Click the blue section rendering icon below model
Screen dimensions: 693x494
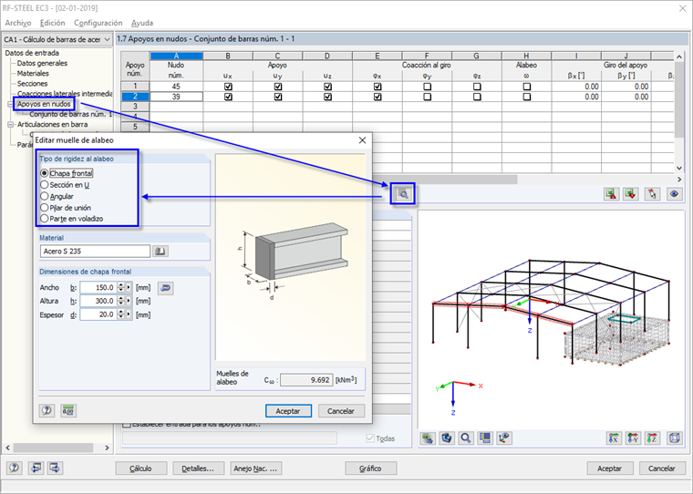coord(447,437)
